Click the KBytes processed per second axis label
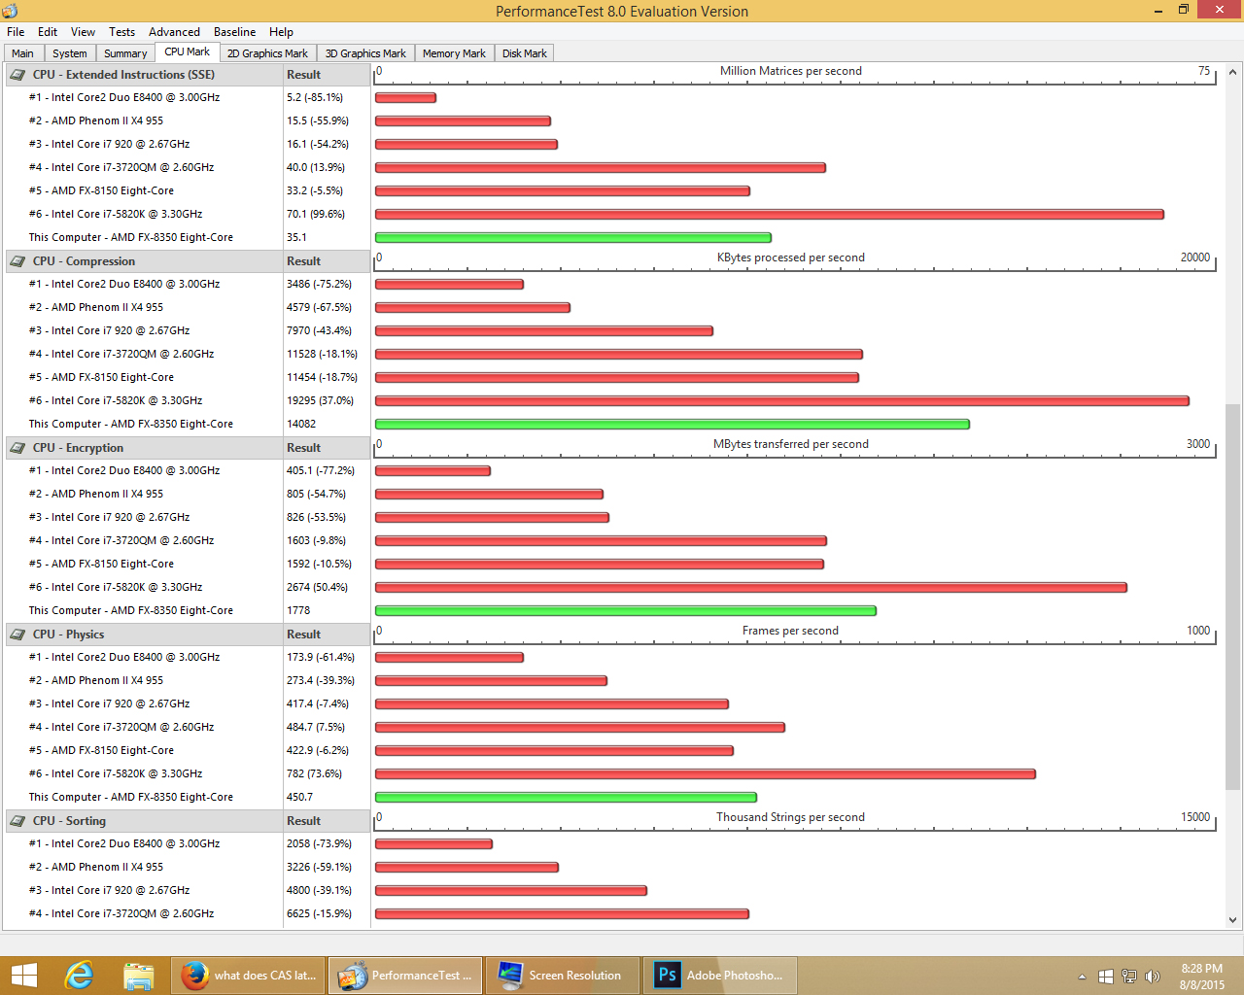 click(x=791, y=257)
